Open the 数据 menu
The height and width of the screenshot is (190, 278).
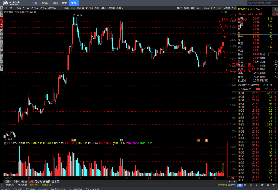pos(64,3)
